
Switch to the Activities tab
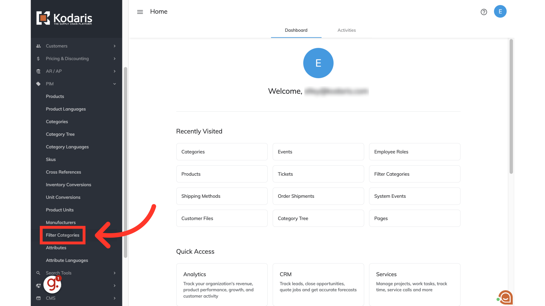pos(346,30)
